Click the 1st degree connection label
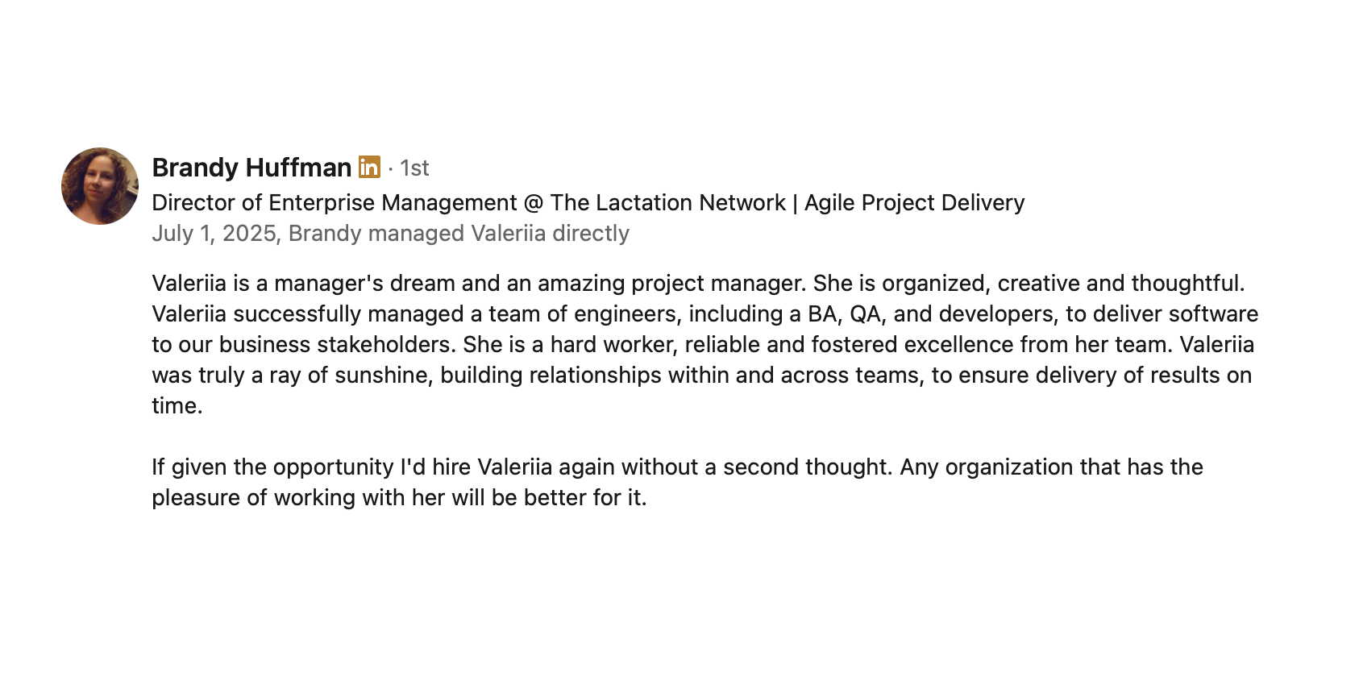This screenshot has width=1359, height=693. click(414, 168)
